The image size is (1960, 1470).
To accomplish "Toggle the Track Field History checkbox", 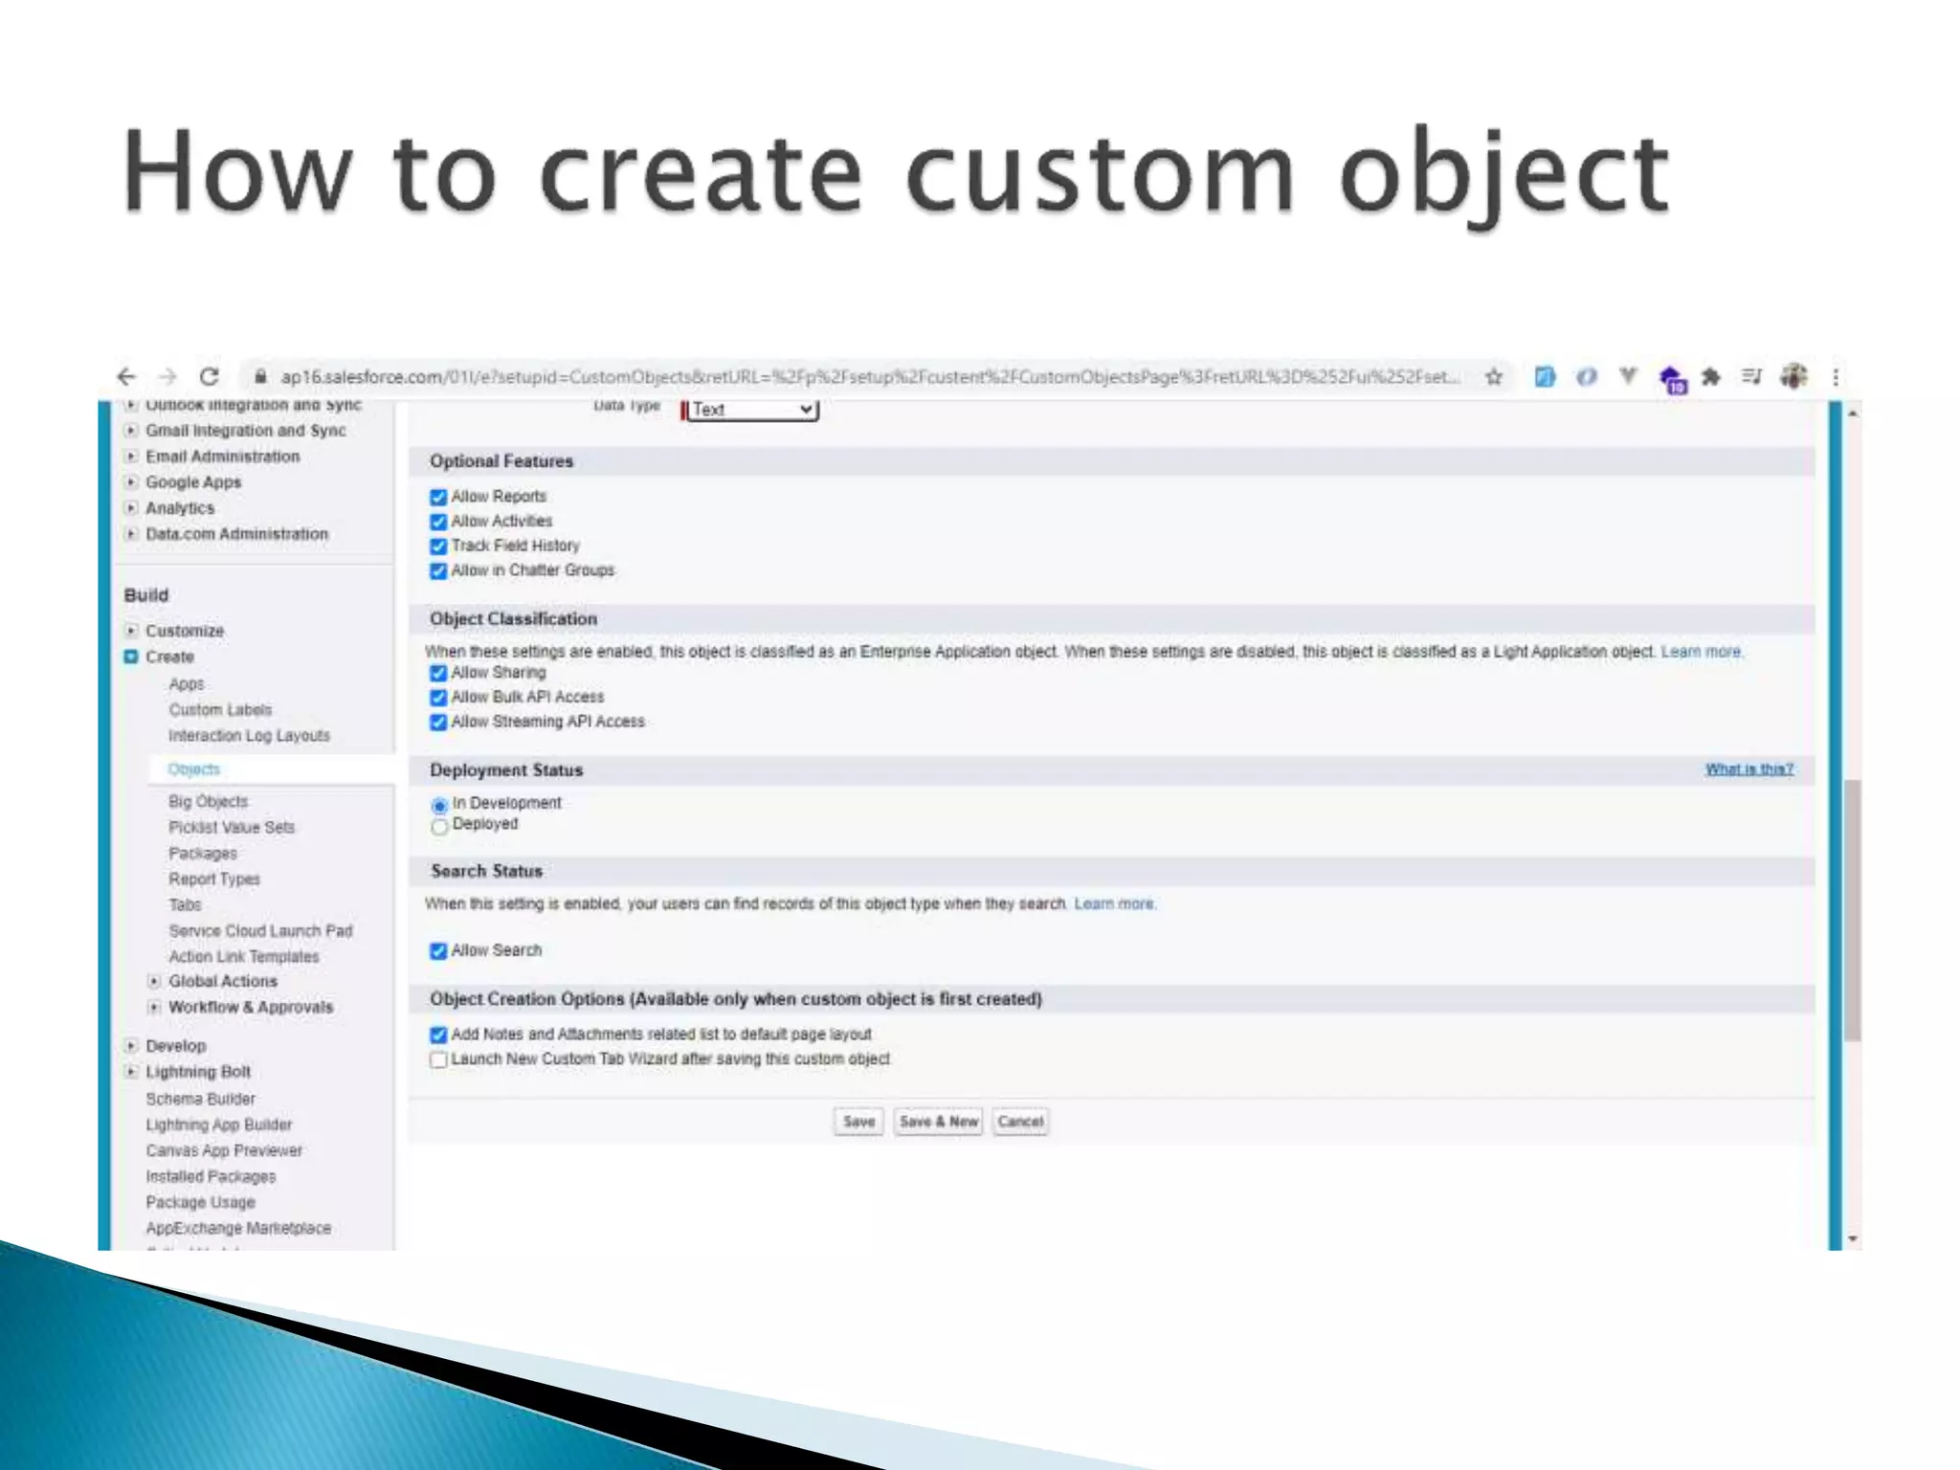I will [438, 546].
